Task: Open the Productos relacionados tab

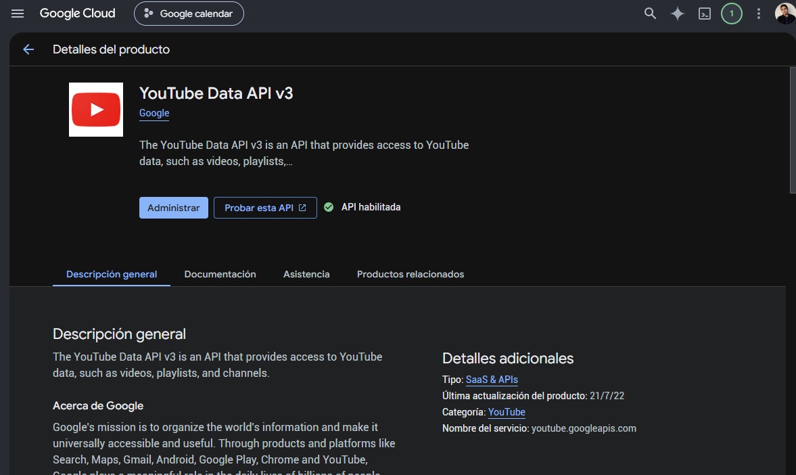Action: click(x=411, y=274)
